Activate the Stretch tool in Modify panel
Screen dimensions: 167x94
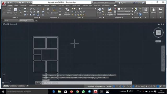coord(31,15)
